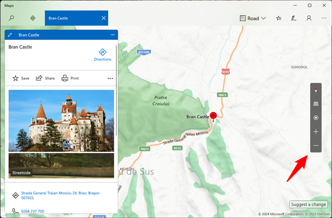Share the Bran Castle location
The height and width of the screenshot is (218, 332).
(x=45, y=78)
